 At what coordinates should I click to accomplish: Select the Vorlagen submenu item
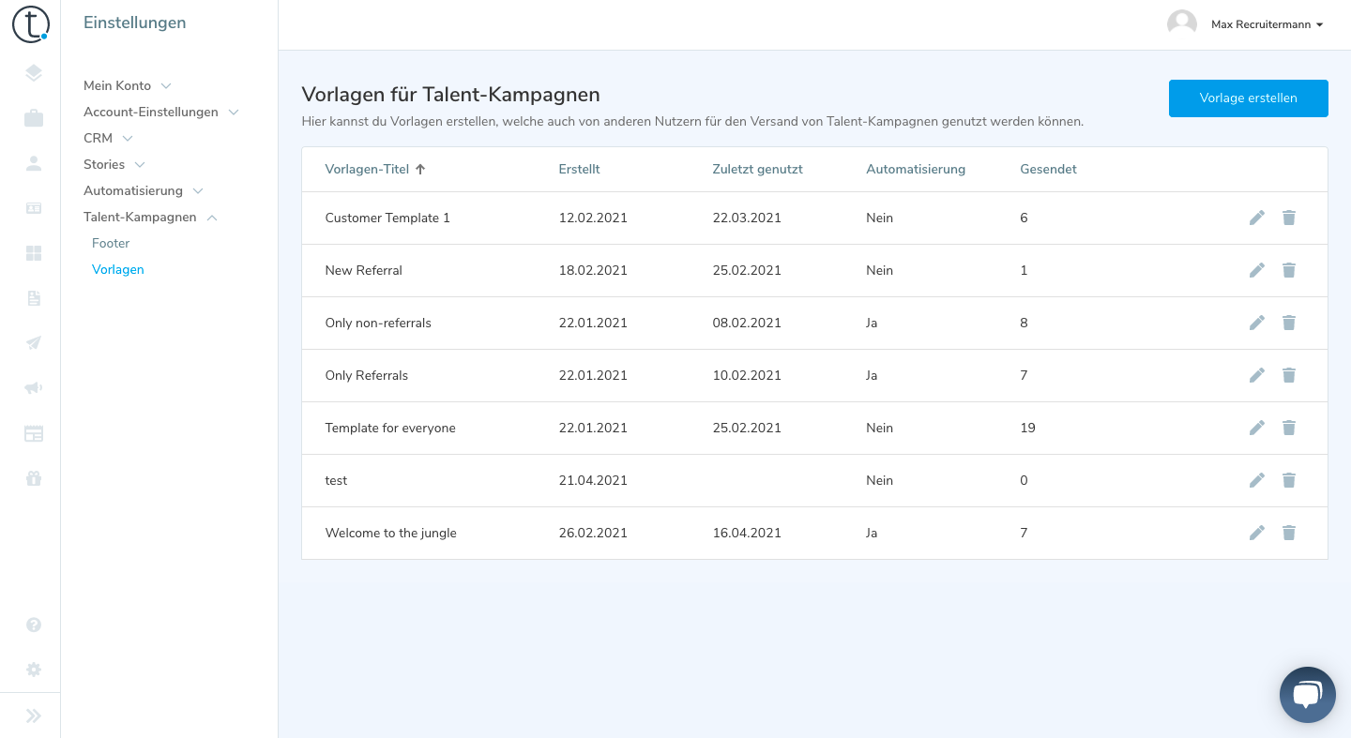pos(118,269)
